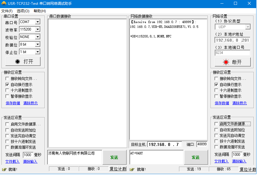Open the 帮助(H) menu

tap(40, 11)
